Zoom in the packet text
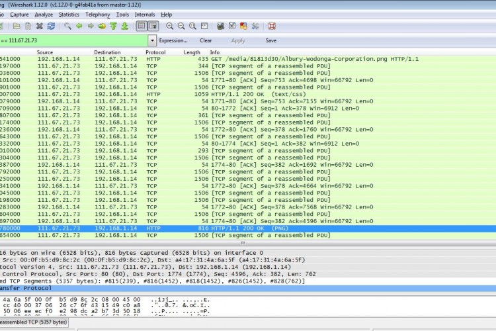 [x=169, y=26]
